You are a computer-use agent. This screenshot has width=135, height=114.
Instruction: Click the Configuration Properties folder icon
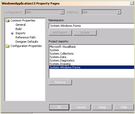(7, 46)
